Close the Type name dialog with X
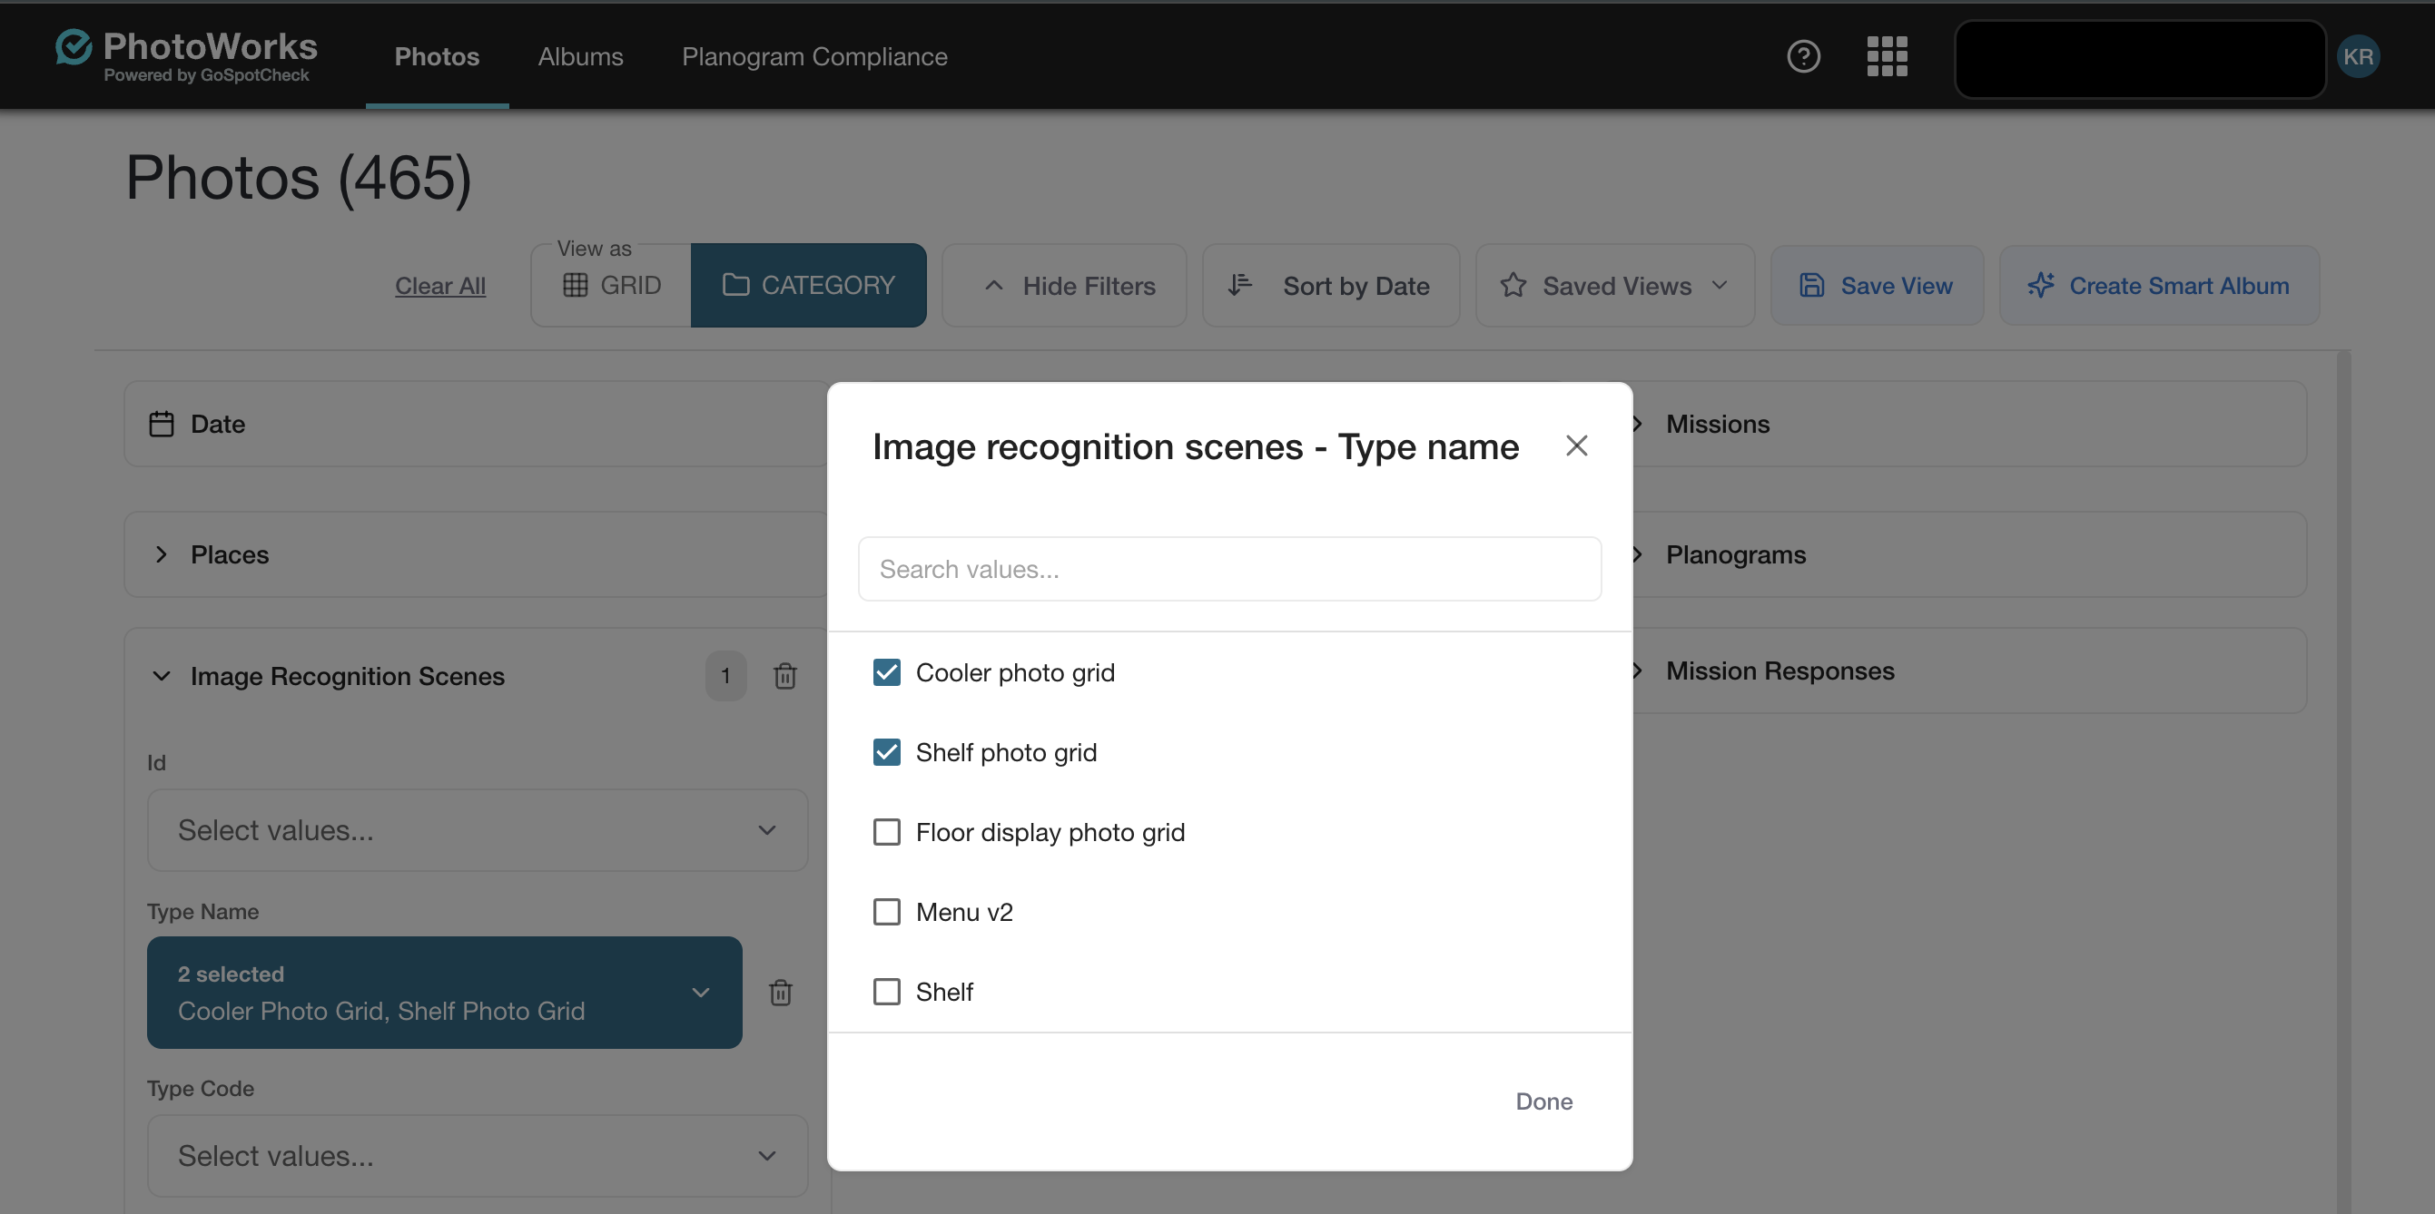 1576,445
